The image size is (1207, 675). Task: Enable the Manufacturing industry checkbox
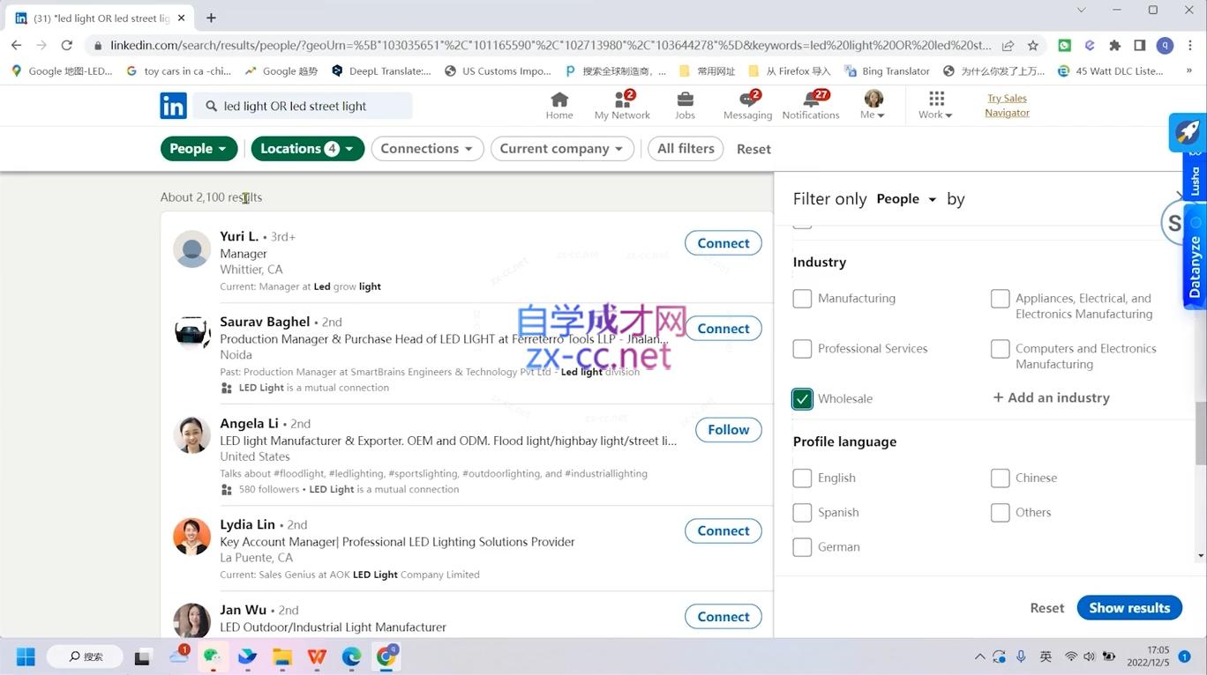pyautogui.click(x=802, y=299)
